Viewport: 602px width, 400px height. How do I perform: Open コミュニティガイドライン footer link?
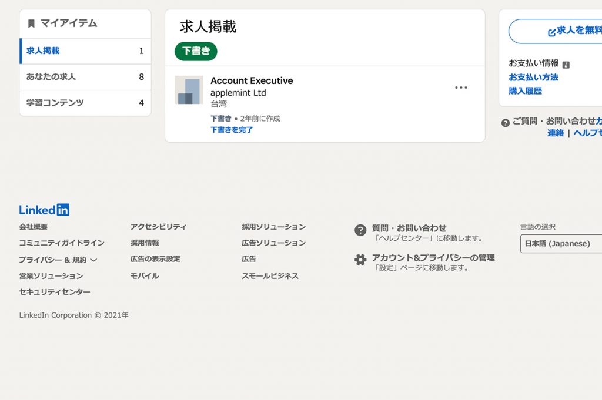pyautogui.click(x=62, y=243)
